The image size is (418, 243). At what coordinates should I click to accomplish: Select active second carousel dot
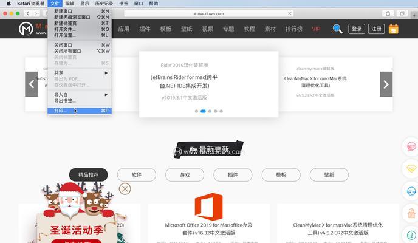click(203, 111)
